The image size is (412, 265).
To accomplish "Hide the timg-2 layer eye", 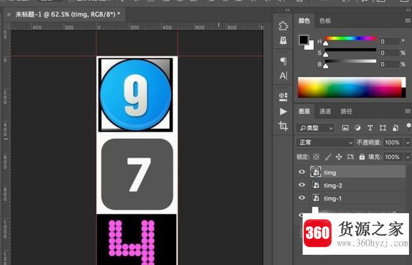I will [301, 185].
